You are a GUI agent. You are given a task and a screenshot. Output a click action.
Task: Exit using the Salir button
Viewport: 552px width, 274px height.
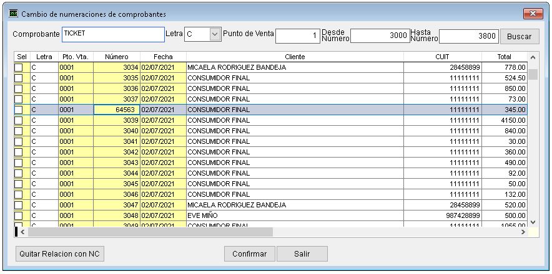click(302, 254)
